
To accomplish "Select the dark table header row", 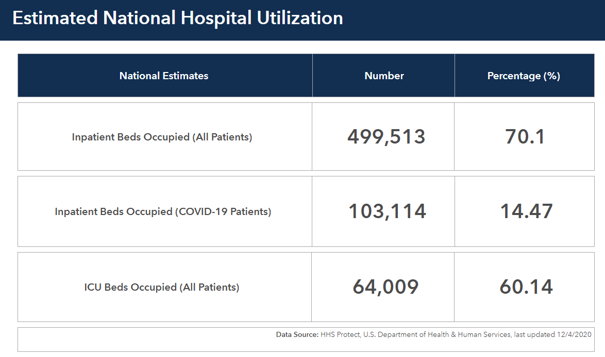I will tap(306, 75).
